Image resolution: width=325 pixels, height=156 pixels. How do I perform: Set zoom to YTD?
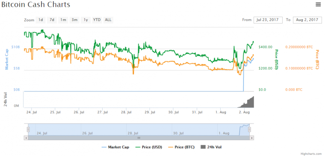coord(97,20)
